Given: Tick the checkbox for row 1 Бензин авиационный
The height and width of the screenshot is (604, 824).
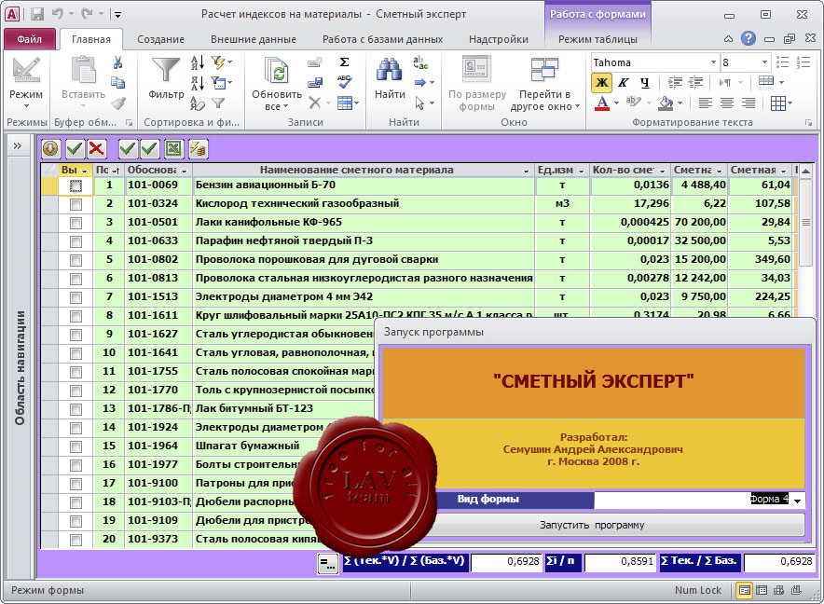Looking at the screenshot, I should [x=76, y=185].
